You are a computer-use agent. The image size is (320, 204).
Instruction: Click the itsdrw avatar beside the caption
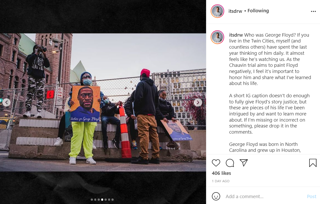pyautogui.click(x=218, y=37)
